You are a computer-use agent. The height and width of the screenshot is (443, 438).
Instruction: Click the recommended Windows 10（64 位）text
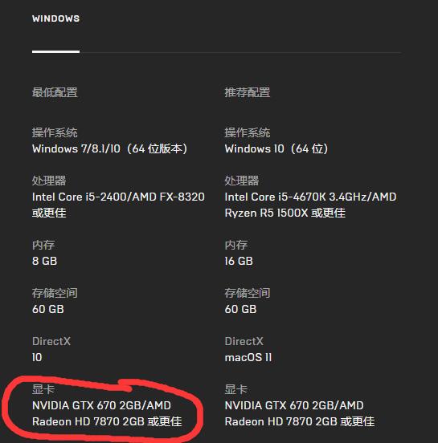point(276,148)
